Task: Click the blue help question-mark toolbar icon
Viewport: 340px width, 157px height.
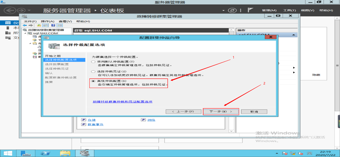Action: (x=53, y=25)
